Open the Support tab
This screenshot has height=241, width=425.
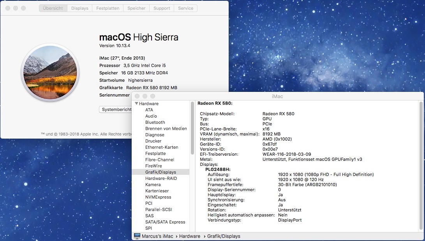point(162,8)
